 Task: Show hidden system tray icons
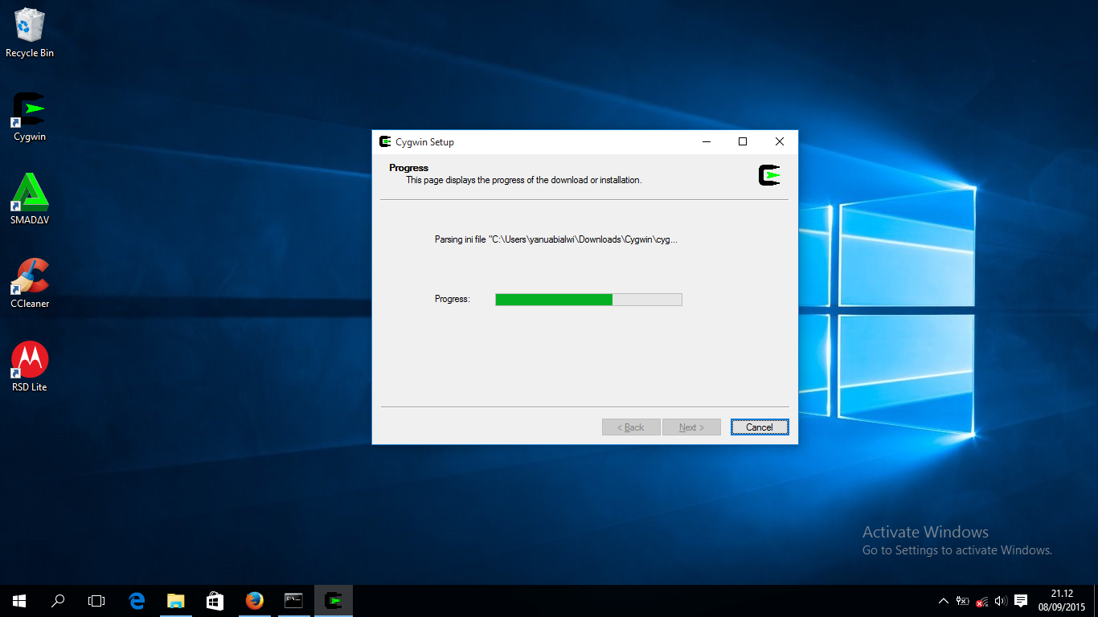click(944, 601)
